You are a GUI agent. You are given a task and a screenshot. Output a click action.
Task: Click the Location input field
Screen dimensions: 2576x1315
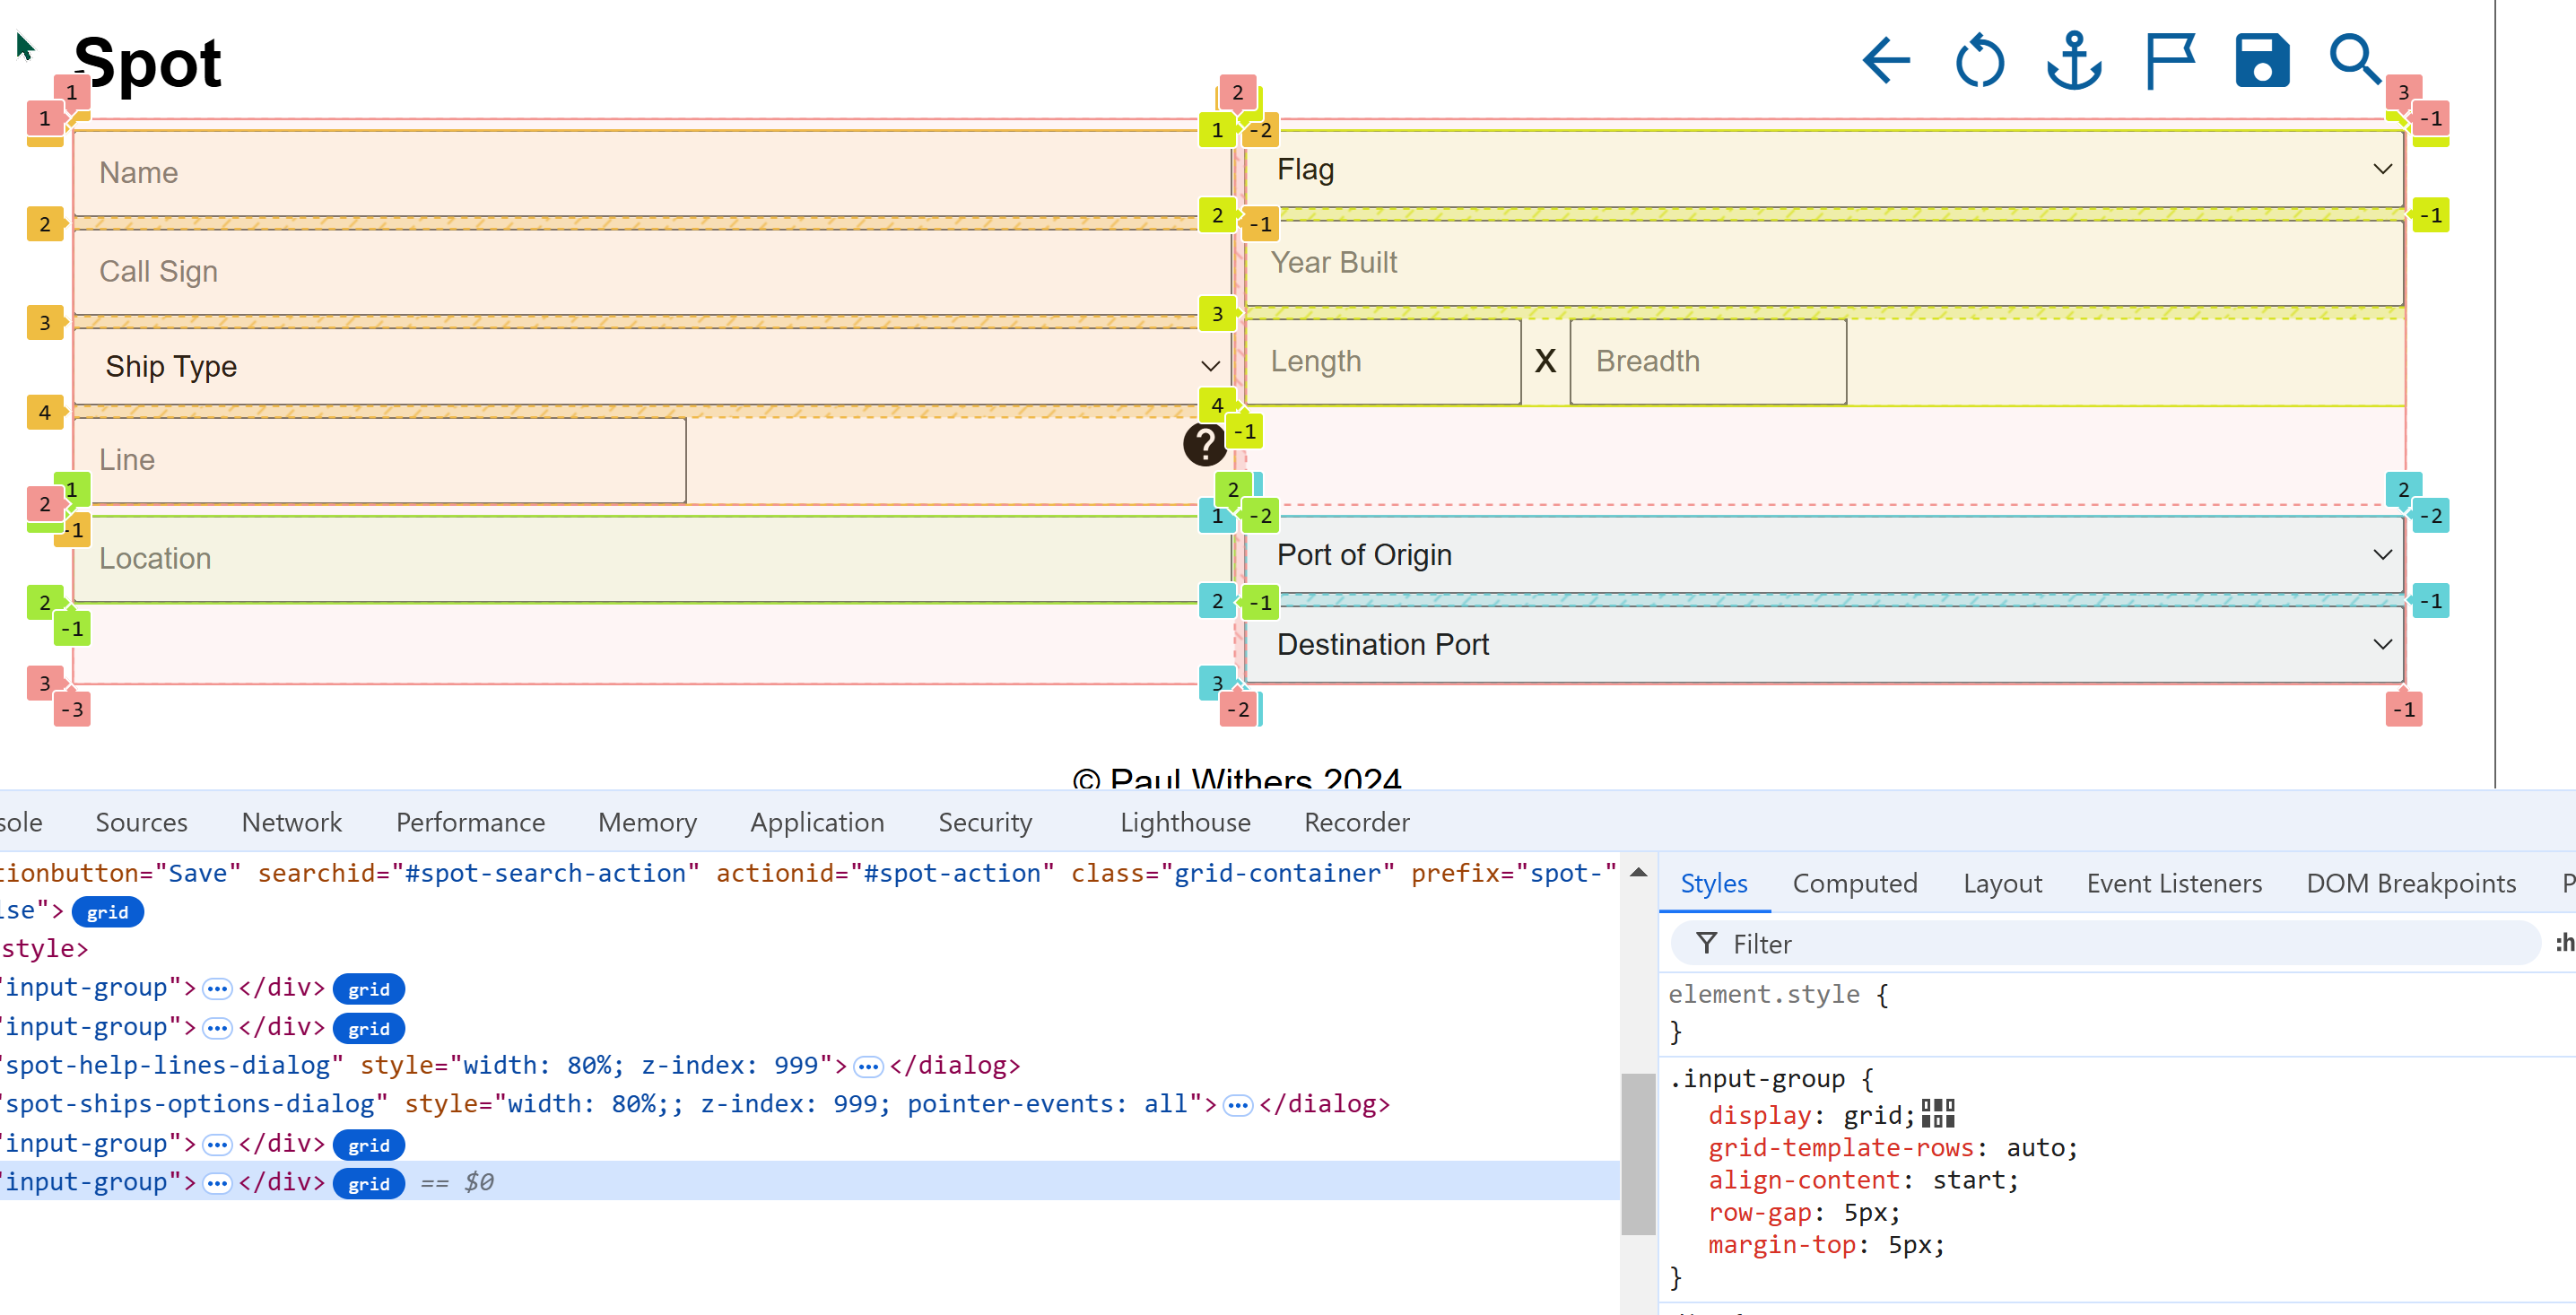652,559
